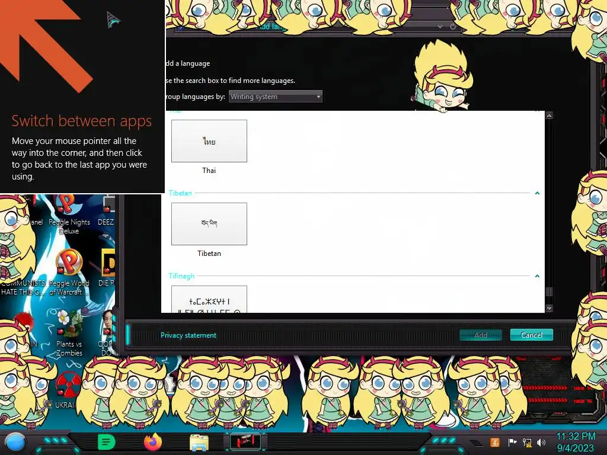Open the DIE P desktop shortcut
Viewport: 607px width, 455px height.
point(107,268)
